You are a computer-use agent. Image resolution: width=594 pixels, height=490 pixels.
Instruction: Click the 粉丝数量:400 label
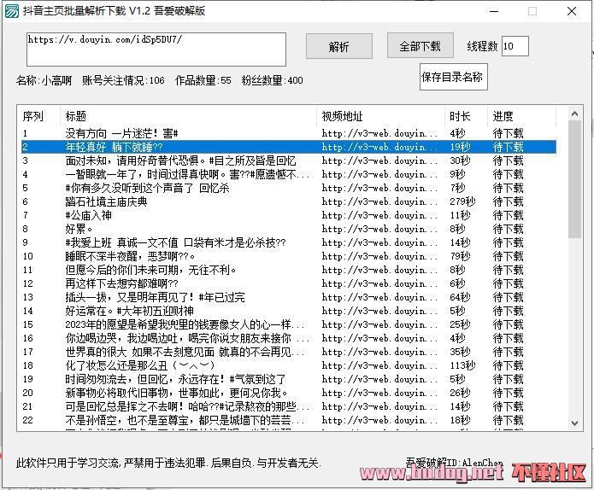[x=273, y=80]
